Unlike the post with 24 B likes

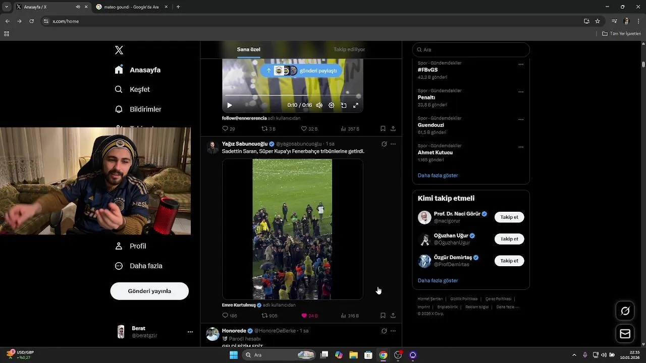pyautogui.click(x=309, y=316)
